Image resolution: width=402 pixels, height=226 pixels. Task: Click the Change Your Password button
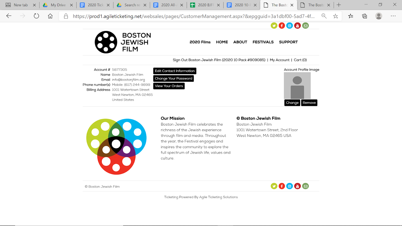tap(173, 78)
